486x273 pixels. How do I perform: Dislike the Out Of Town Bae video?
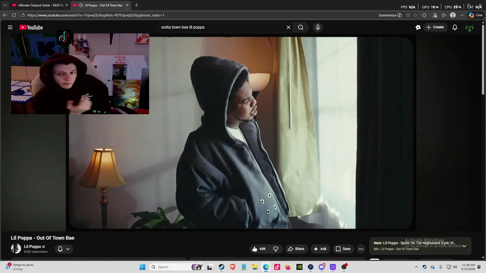click(x=276, y=249)
